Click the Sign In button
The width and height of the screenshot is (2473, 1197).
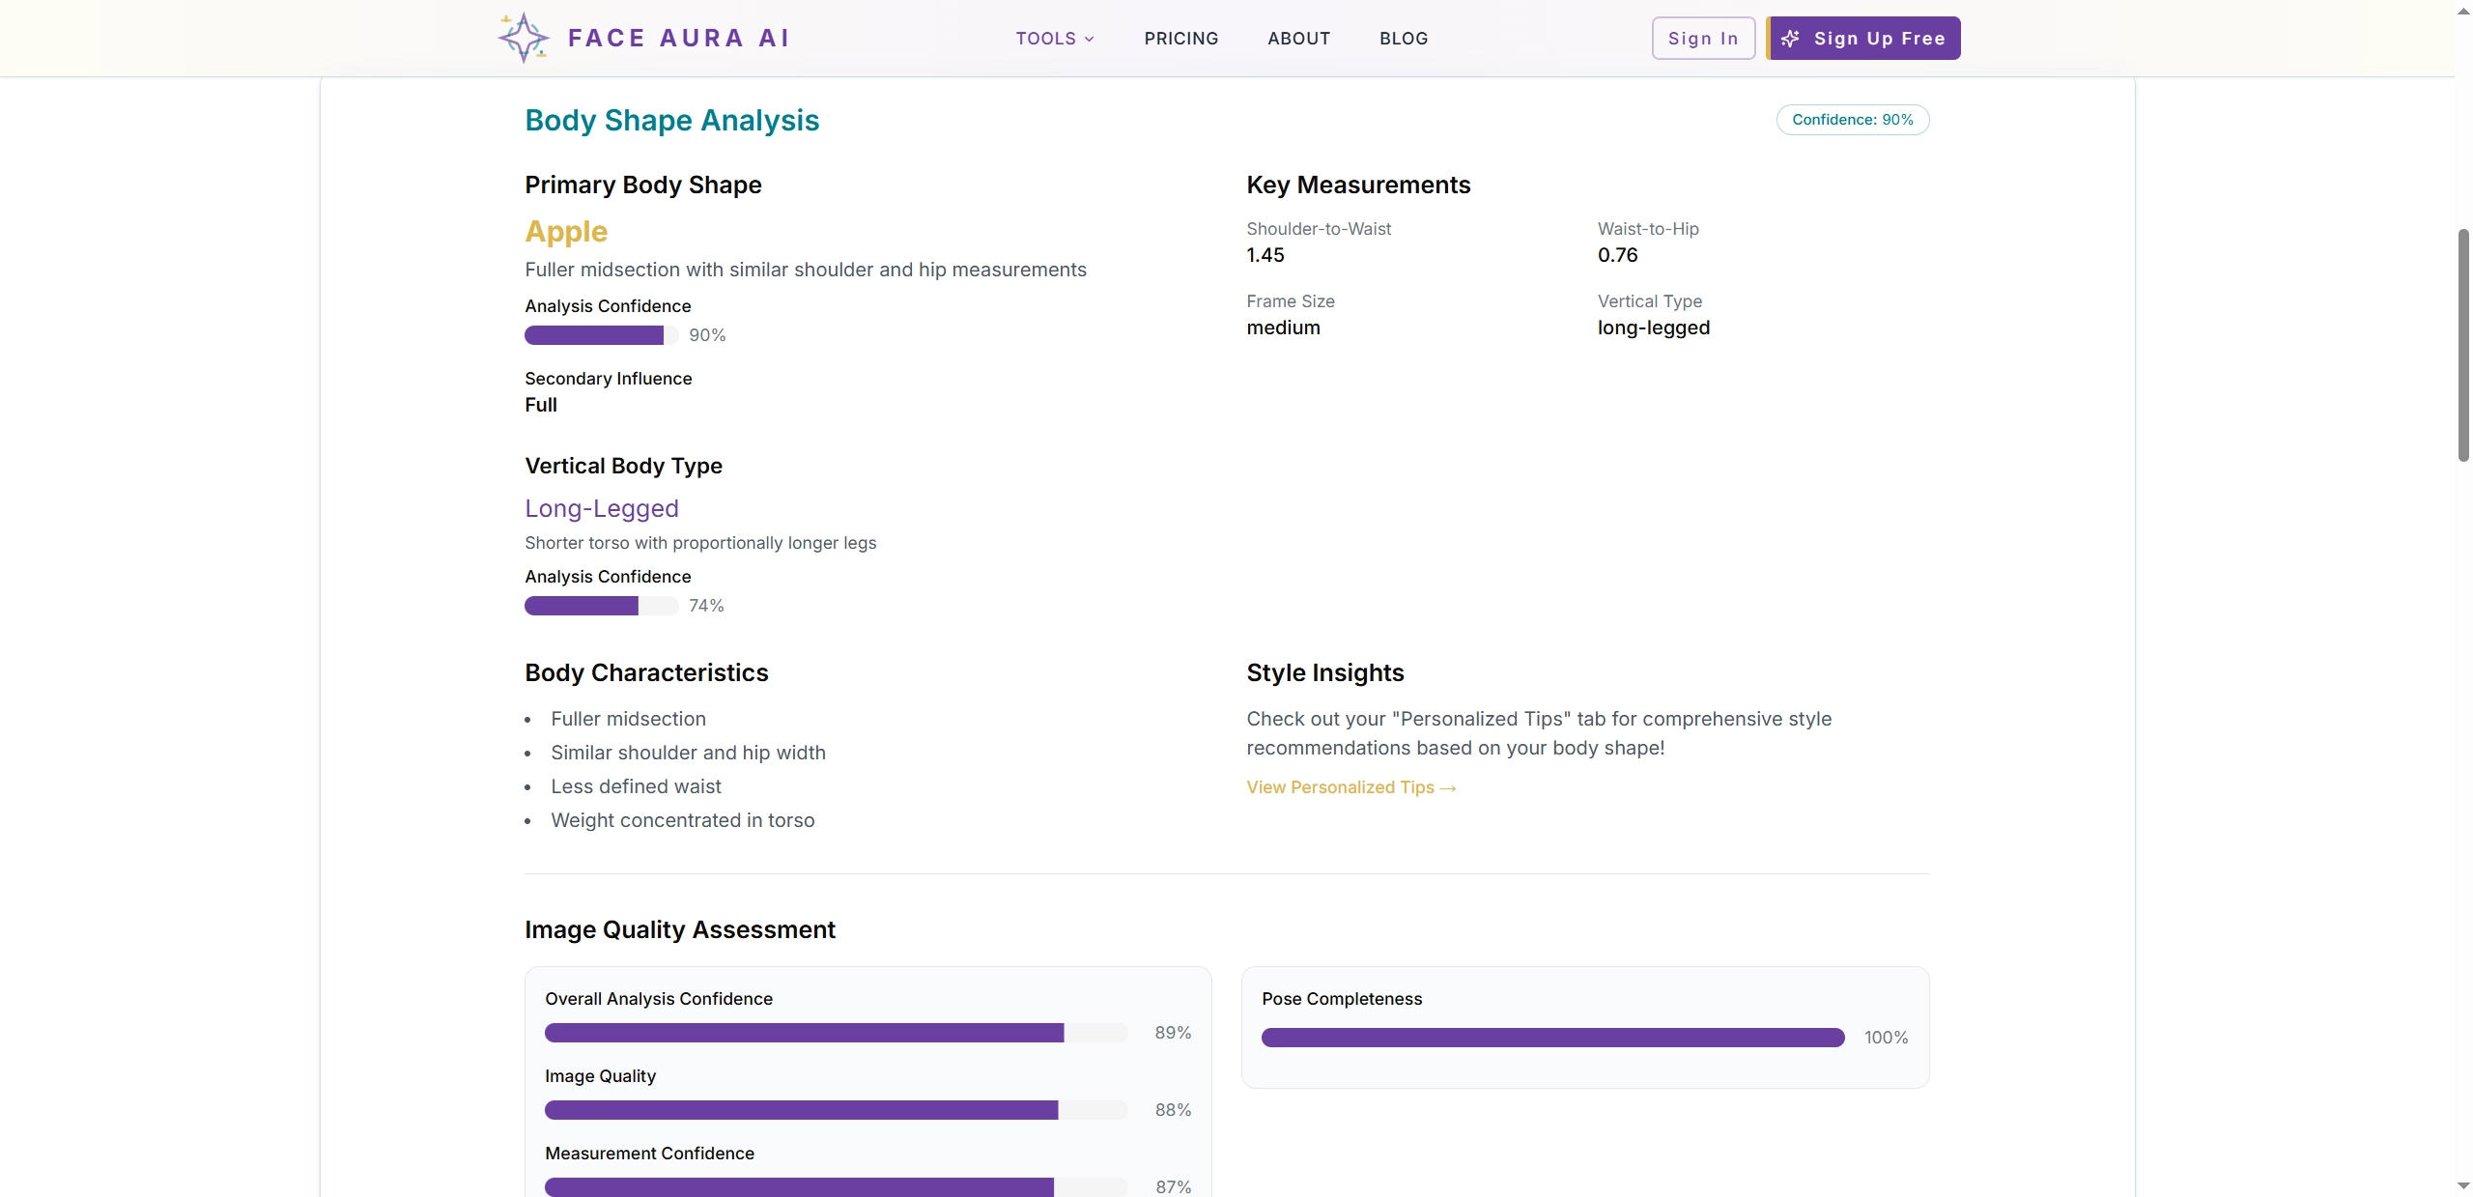pyautogui.click(x=1702, y=39)
